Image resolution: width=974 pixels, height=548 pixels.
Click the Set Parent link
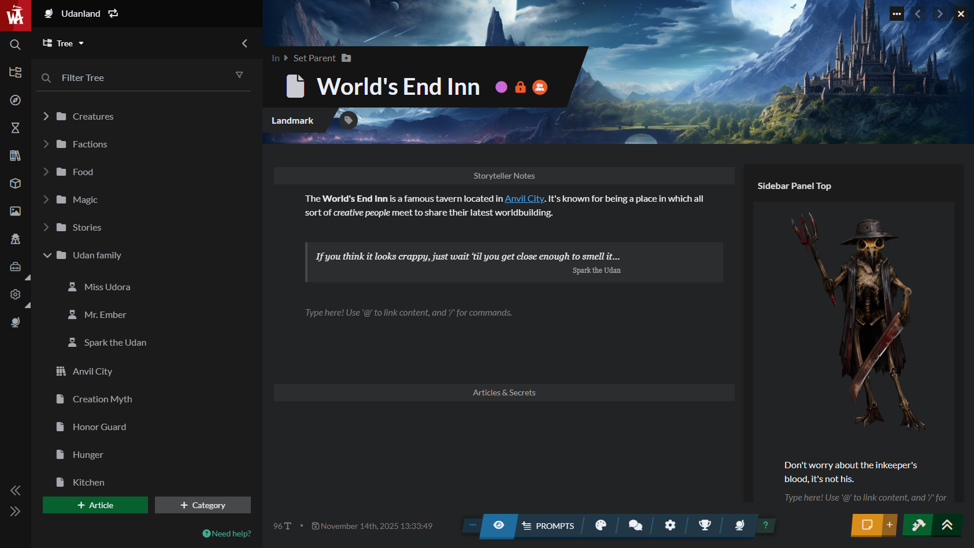(x=314, y=58)
